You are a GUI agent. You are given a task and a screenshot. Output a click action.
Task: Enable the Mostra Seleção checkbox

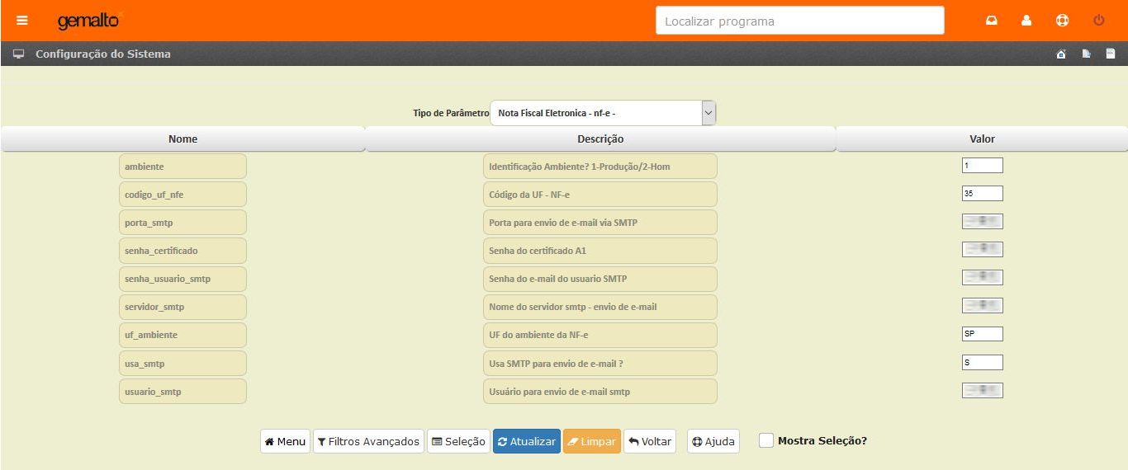766,440
